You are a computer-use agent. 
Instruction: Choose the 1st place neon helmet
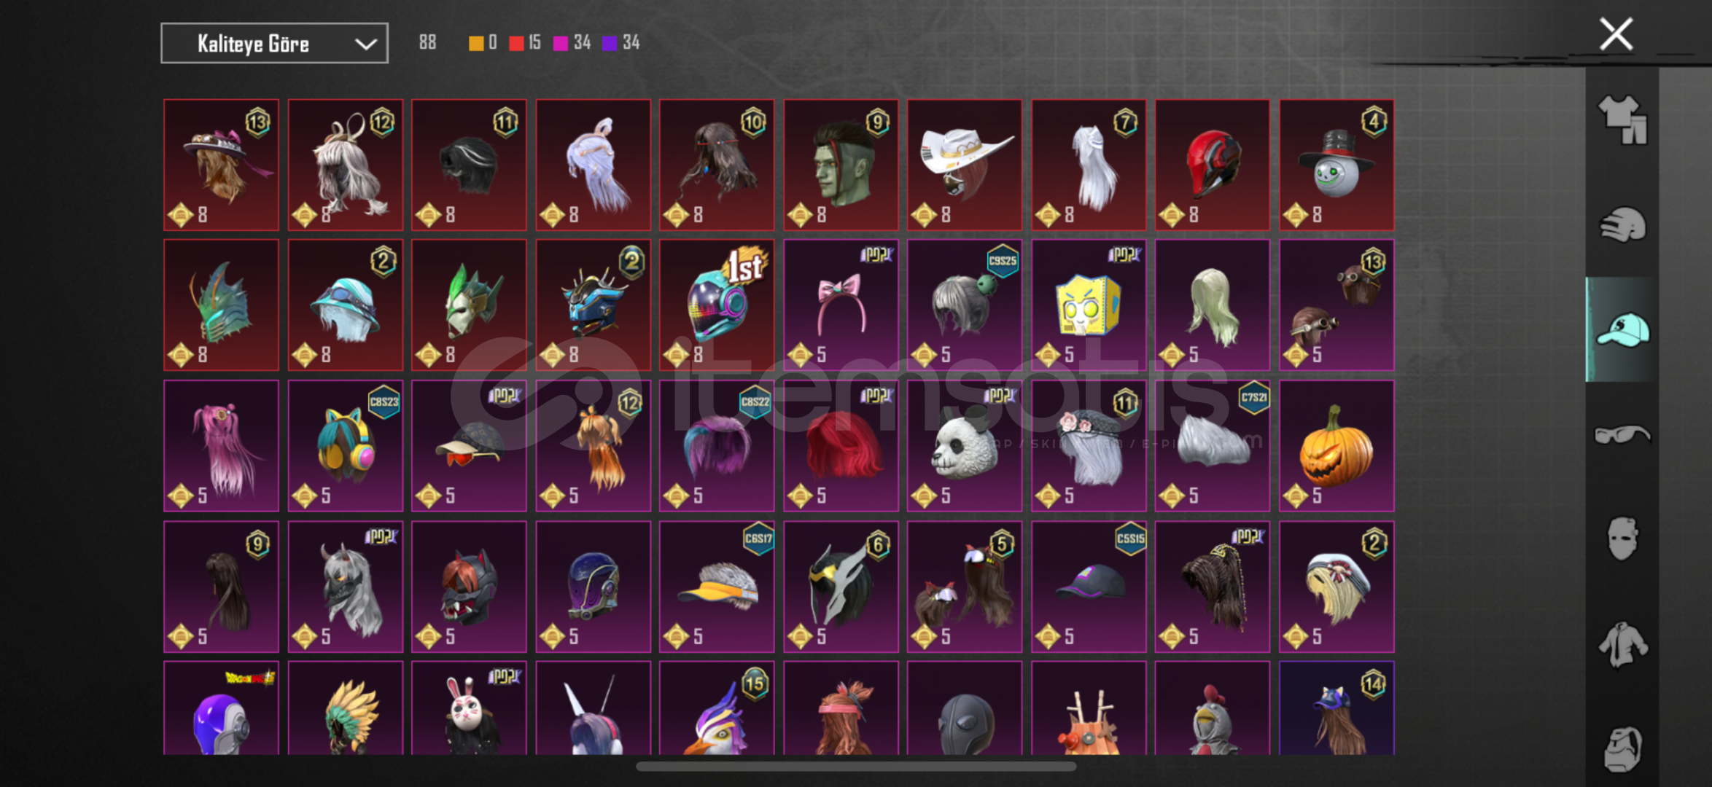pyautogui.click(x=717, y=305)
